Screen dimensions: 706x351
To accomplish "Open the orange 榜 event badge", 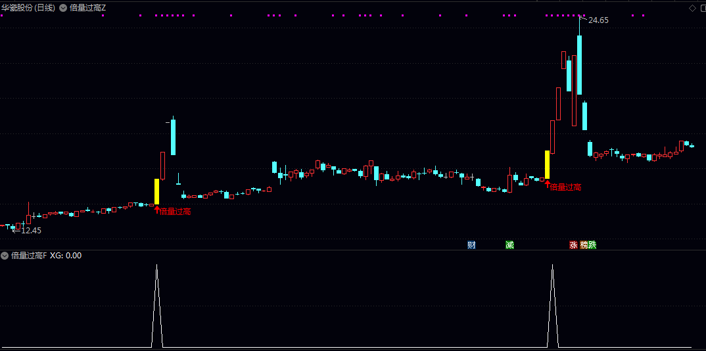I will click(584, 245).
